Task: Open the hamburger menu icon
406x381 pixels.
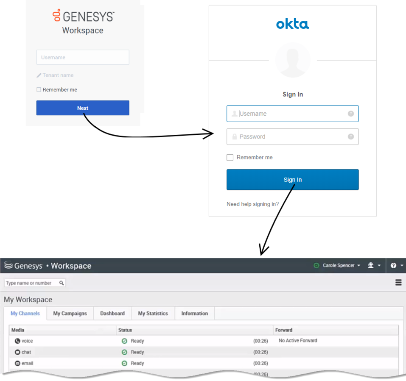Action: [398, 283]
